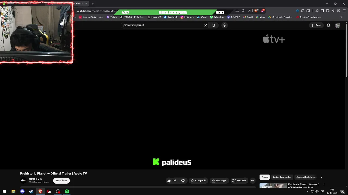Click the Descargar button

point(219,181)
